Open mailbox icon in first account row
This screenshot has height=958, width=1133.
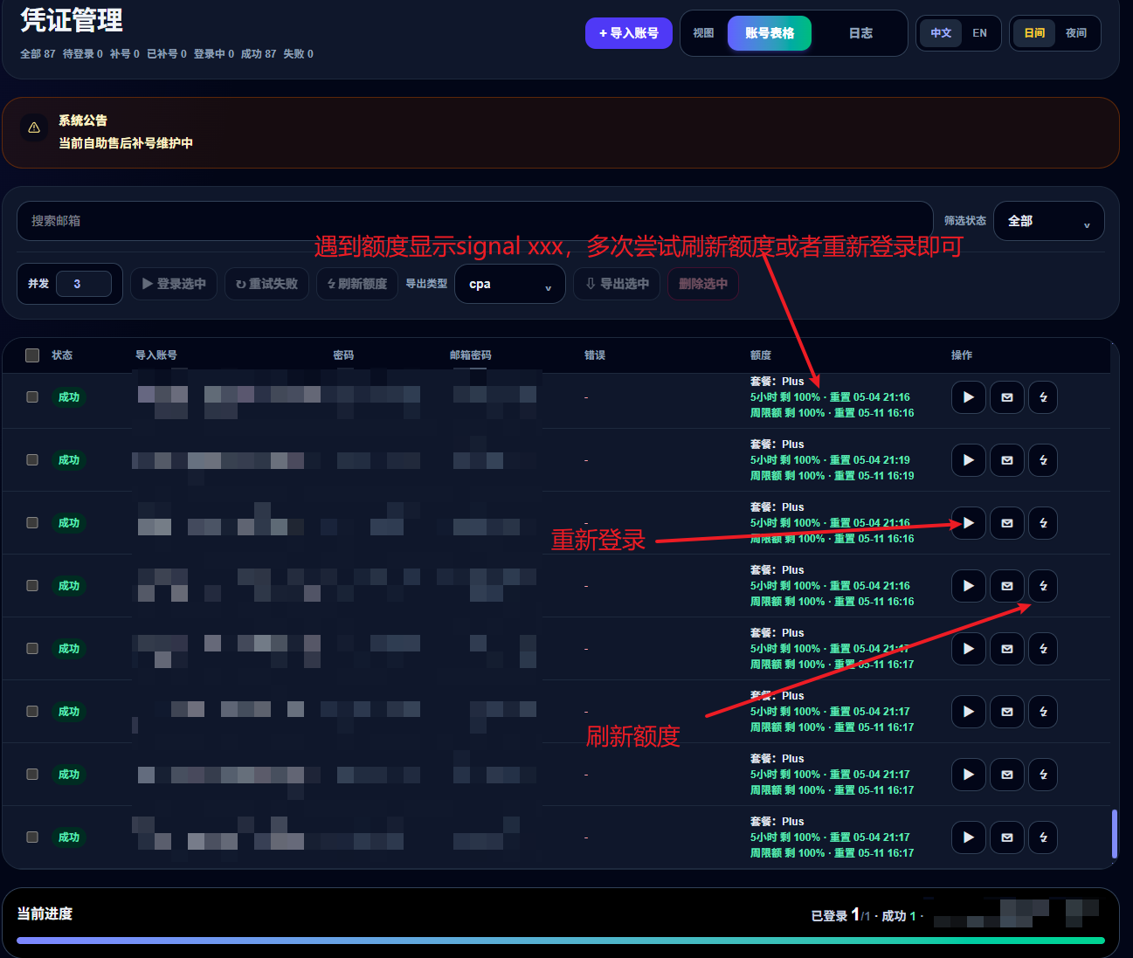click(1006, 397)
